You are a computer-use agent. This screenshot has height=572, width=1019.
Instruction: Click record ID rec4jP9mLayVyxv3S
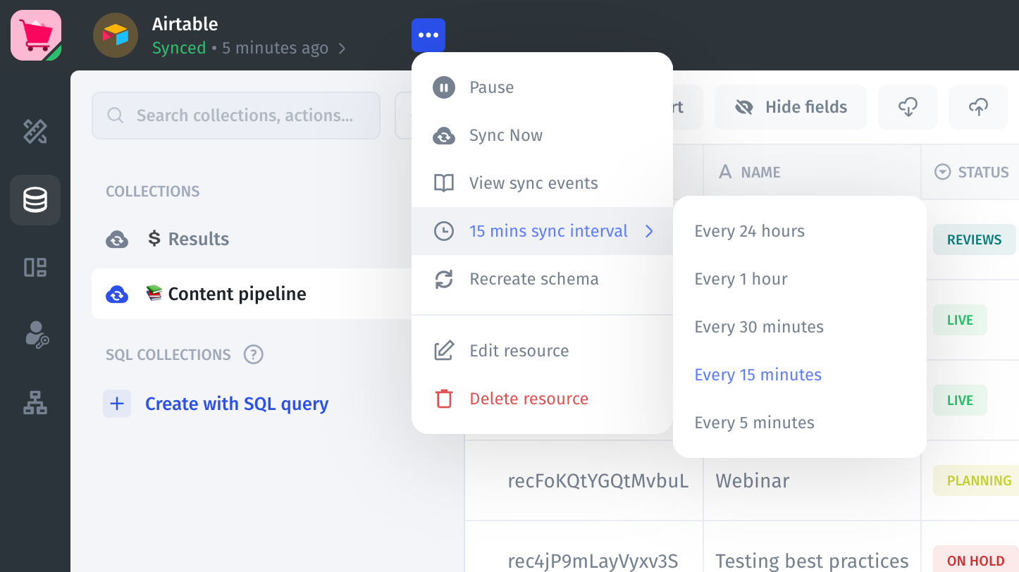593,561
